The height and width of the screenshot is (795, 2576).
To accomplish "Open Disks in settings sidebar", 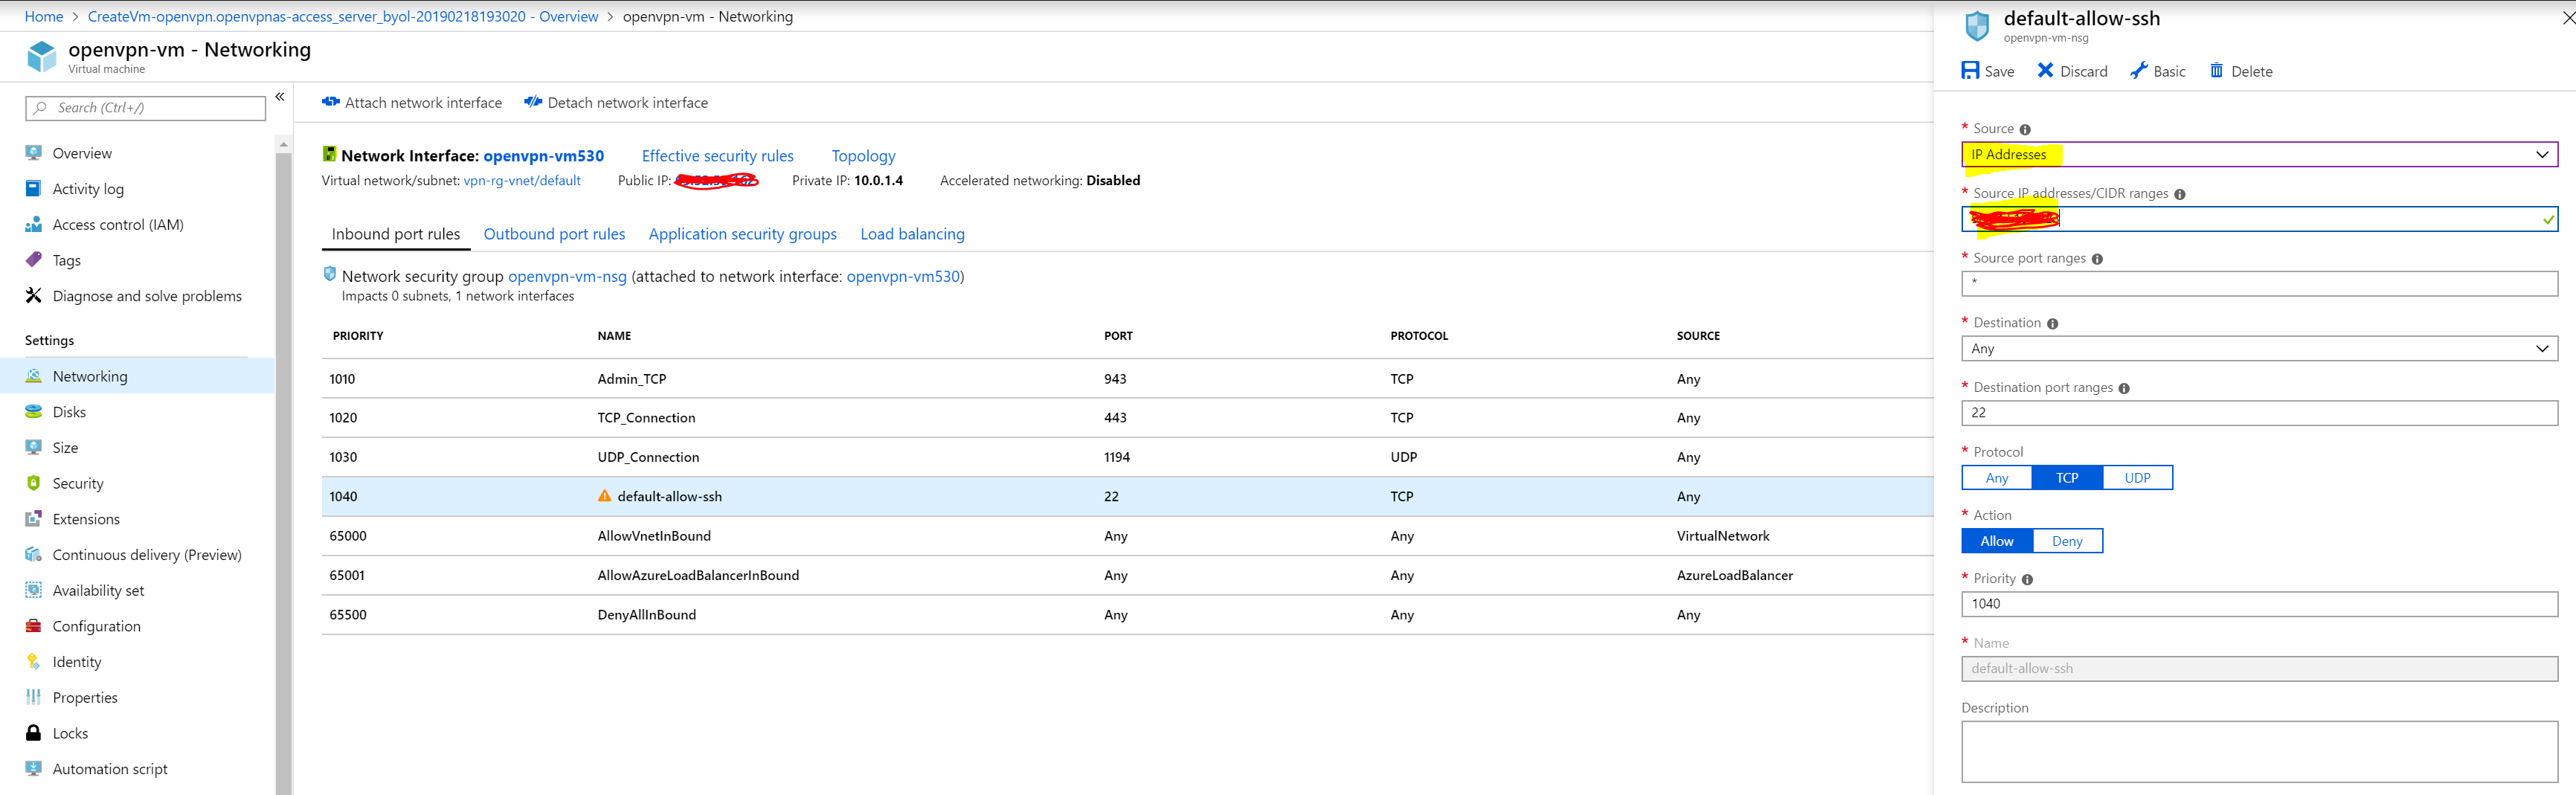I will [x=69, y=412].
